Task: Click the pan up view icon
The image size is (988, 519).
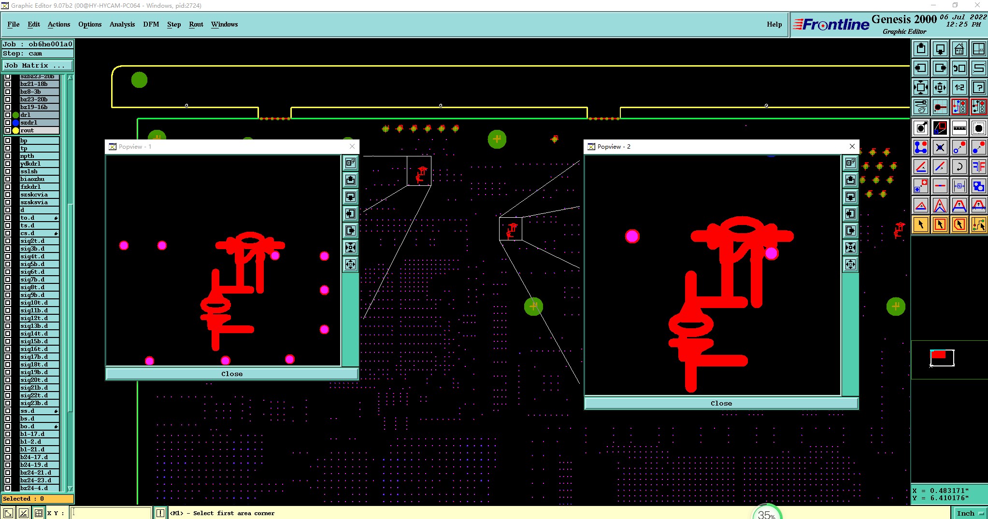Action: (x=921, y=49)
